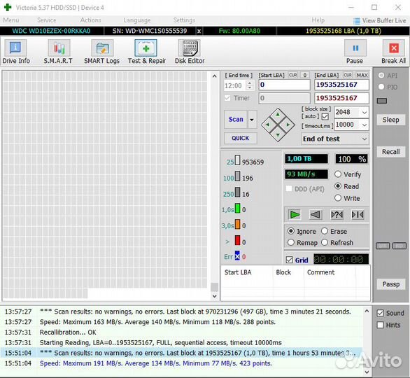Click the white 25 ms block indicator
This screenshot has width=410, height=378.
point(237,160)
